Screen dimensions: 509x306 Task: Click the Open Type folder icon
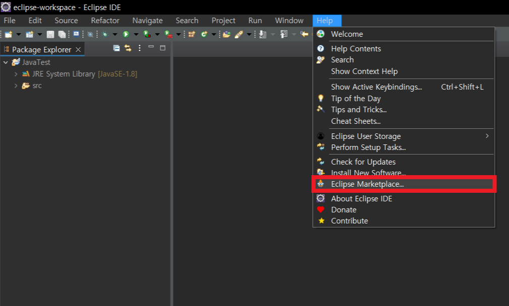tap(227, 34)
